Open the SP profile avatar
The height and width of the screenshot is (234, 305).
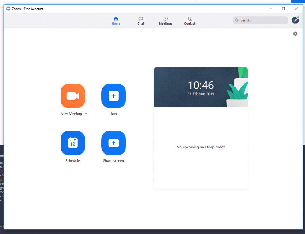pyautogui.click(x=295, y=20)
